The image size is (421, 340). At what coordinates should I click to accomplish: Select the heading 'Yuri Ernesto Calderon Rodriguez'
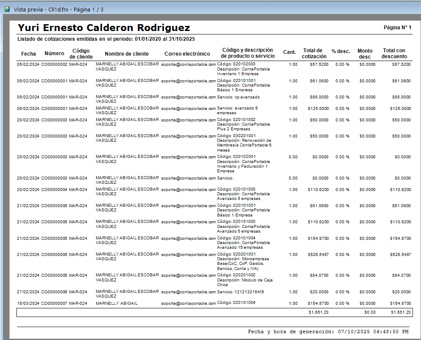(104, 28)
